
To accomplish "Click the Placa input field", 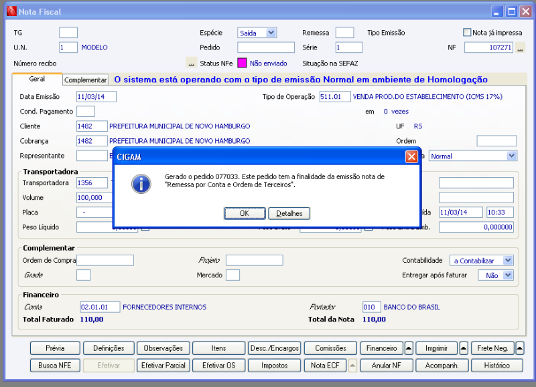I will pos(94,212).
